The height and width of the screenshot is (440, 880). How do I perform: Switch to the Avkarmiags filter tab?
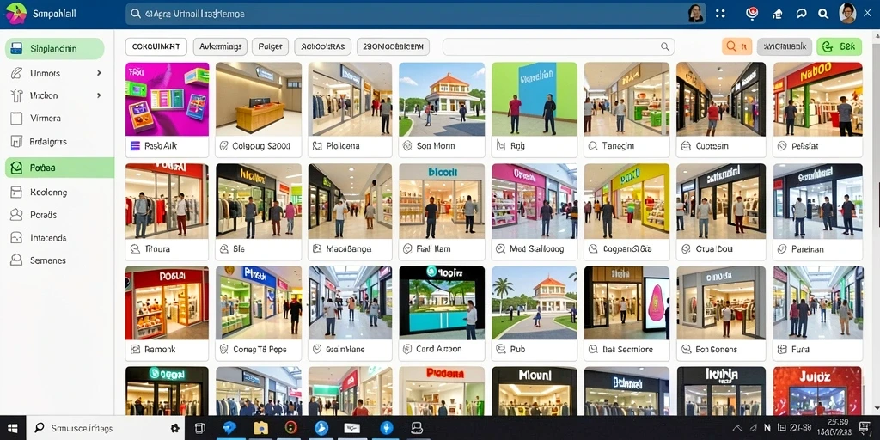(221, 46)
